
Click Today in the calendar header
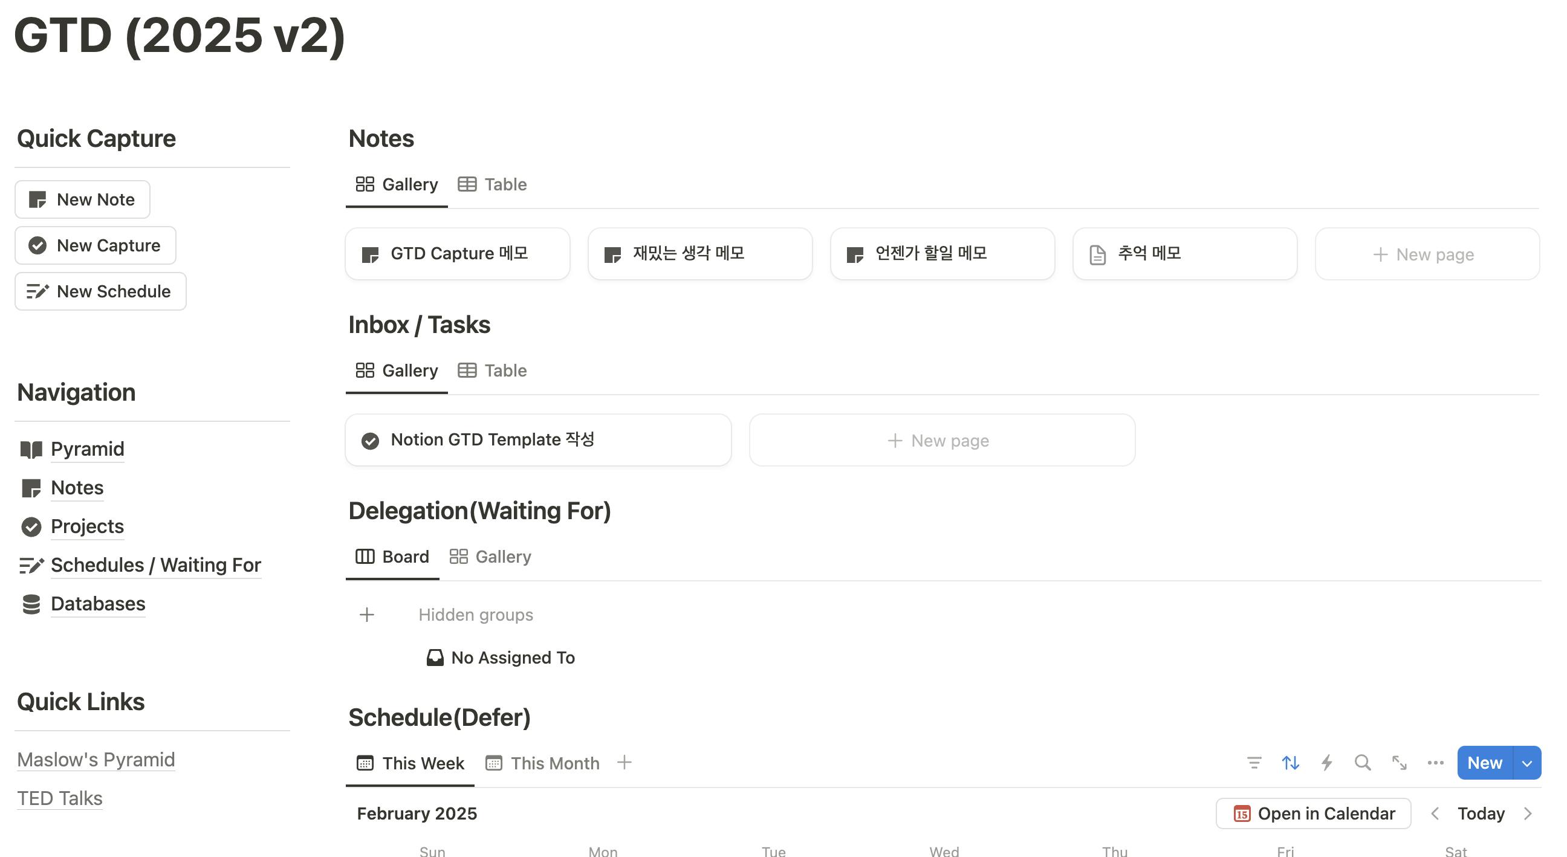(1481, 814)
